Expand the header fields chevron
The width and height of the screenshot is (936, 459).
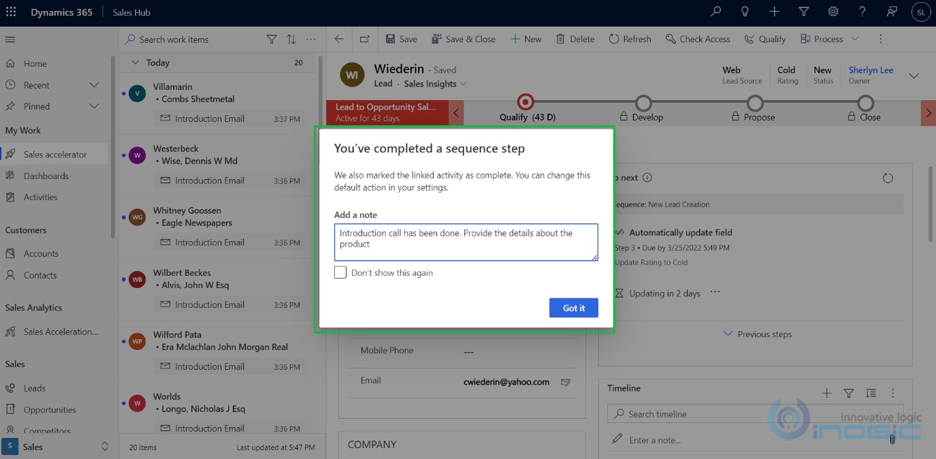pyautogui.click(x=914, y=76)
